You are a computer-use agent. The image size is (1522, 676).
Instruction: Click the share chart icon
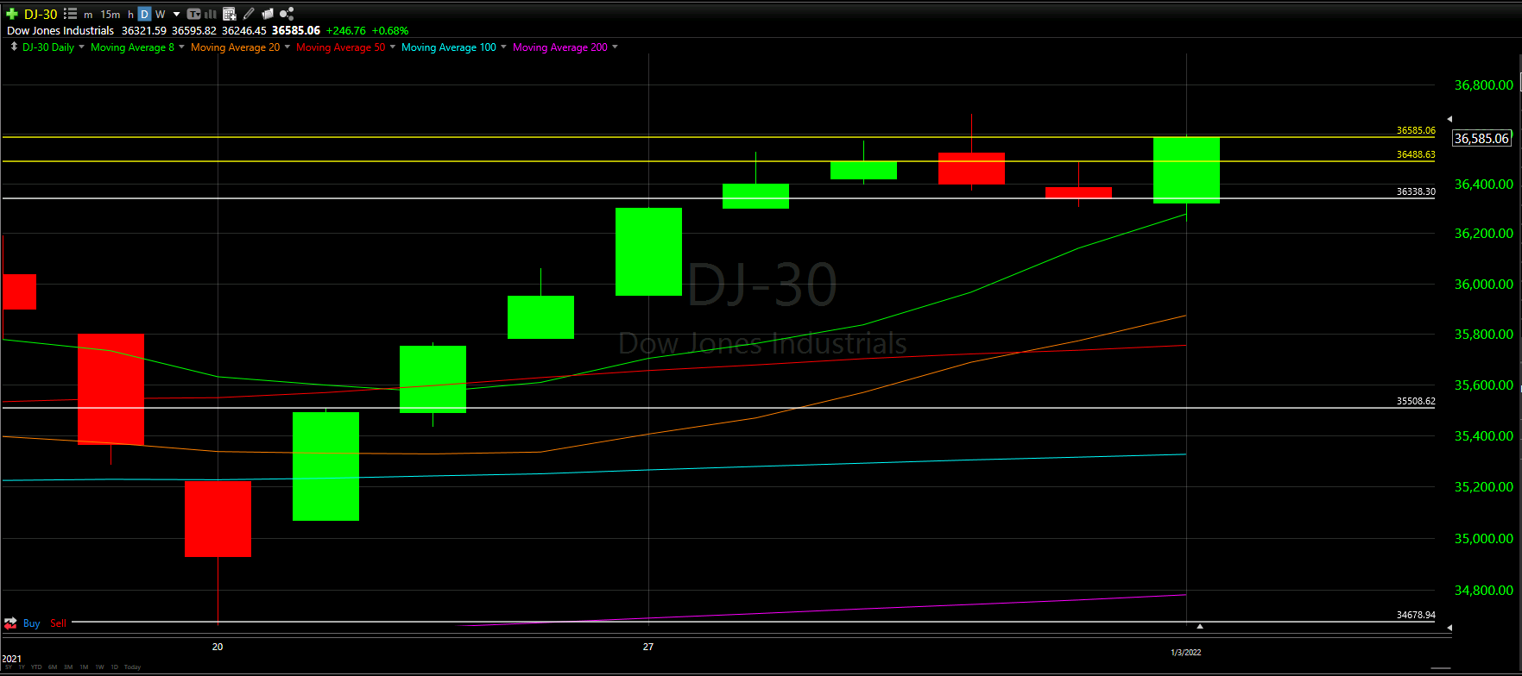click(287, 14)
